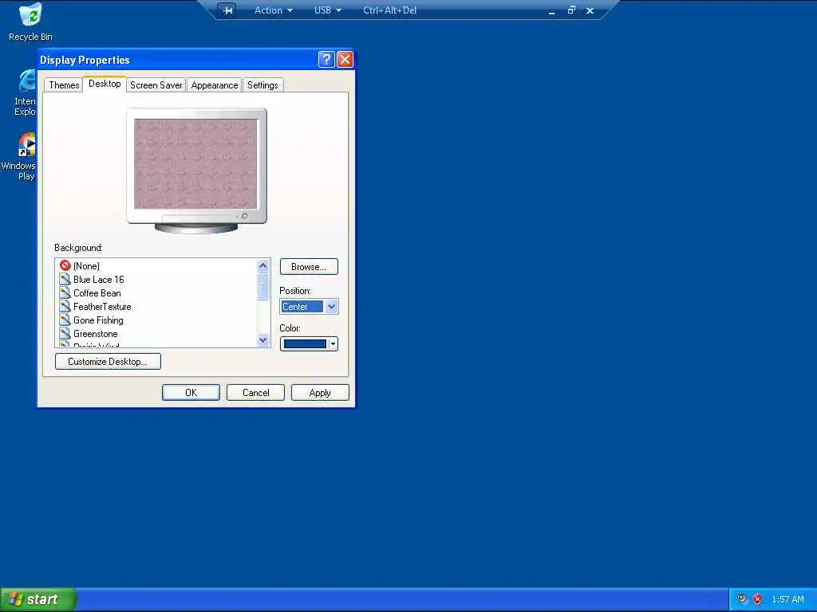Open the Action dropdown menu

[274, 10]
